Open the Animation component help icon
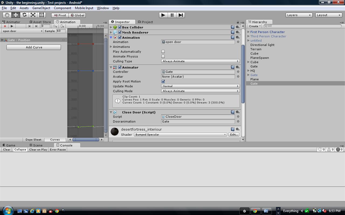This screenshot has height=215, width=345. coord(233,37)
